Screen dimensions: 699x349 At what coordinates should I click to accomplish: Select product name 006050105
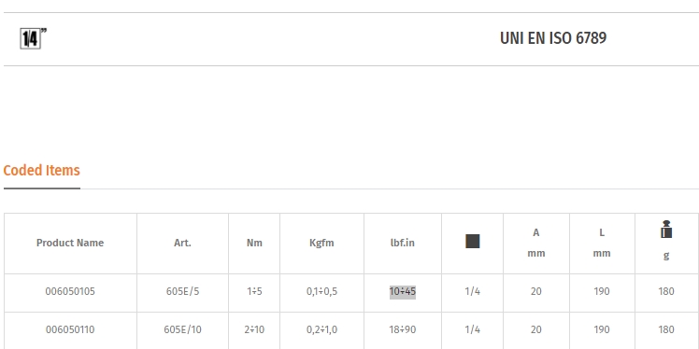tap(70, 291)
